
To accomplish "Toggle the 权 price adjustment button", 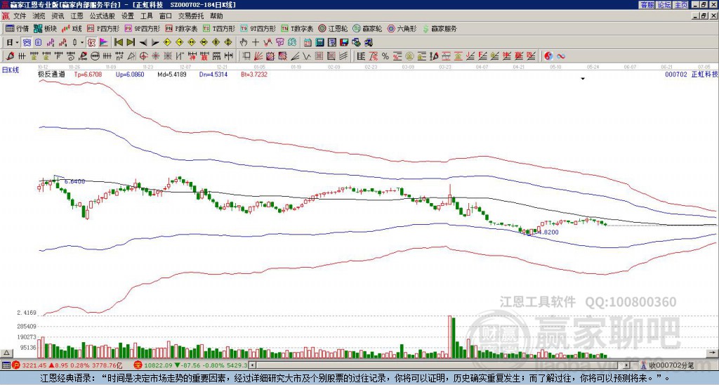I will coord(91,42).
